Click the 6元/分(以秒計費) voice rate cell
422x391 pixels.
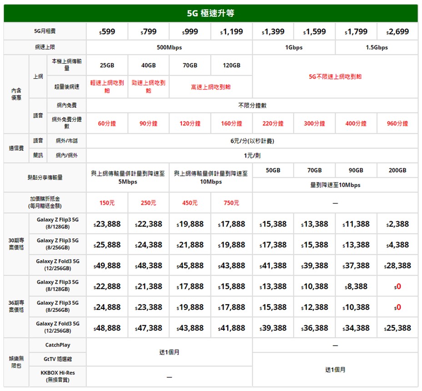pyautogui.click(x=252, y=141)
